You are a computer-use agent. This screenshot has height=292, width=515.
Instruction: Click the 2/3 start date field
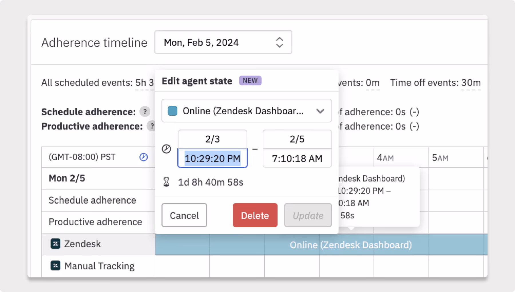[x=212, y=139]
